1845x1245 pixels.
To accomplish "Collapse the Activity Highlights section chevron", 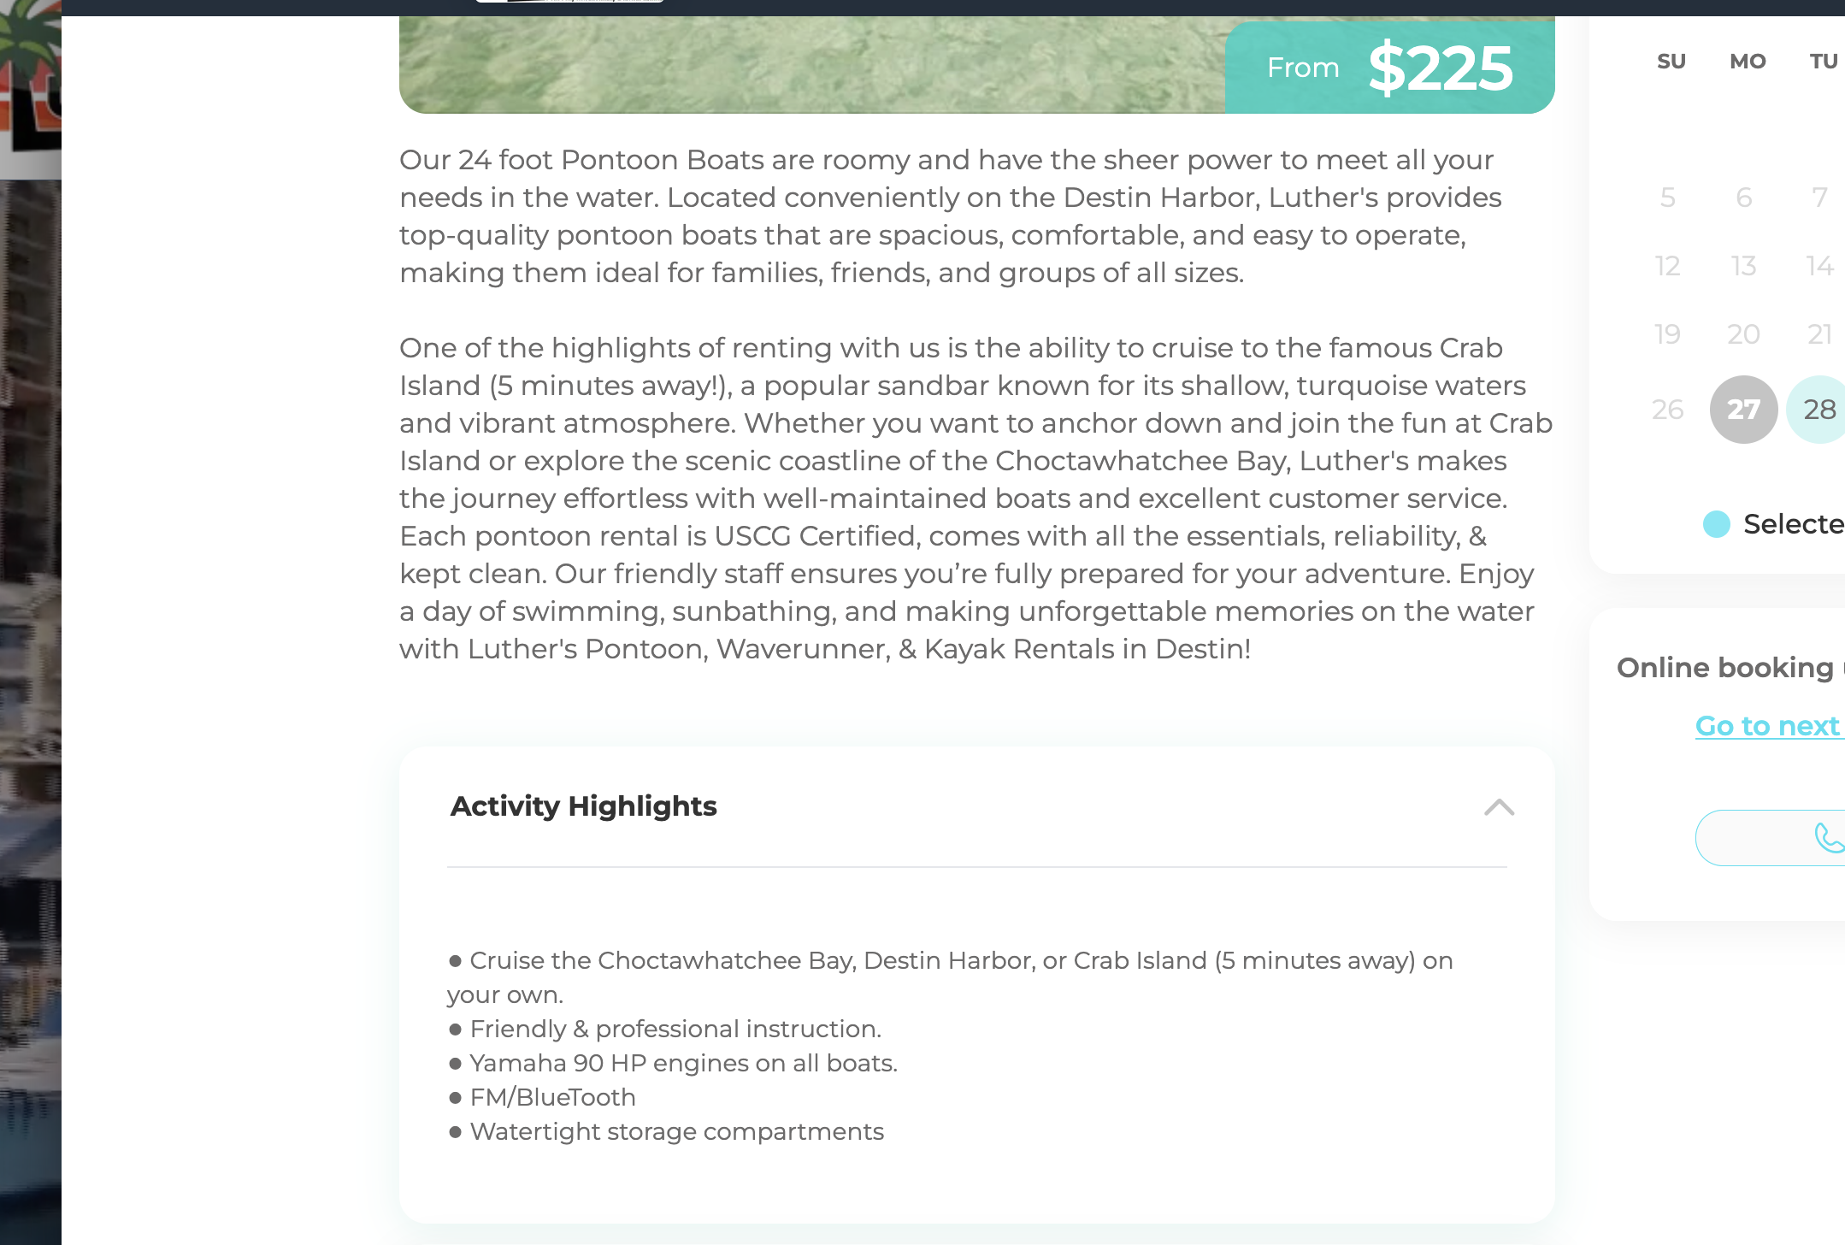I will coord(1499,807).
